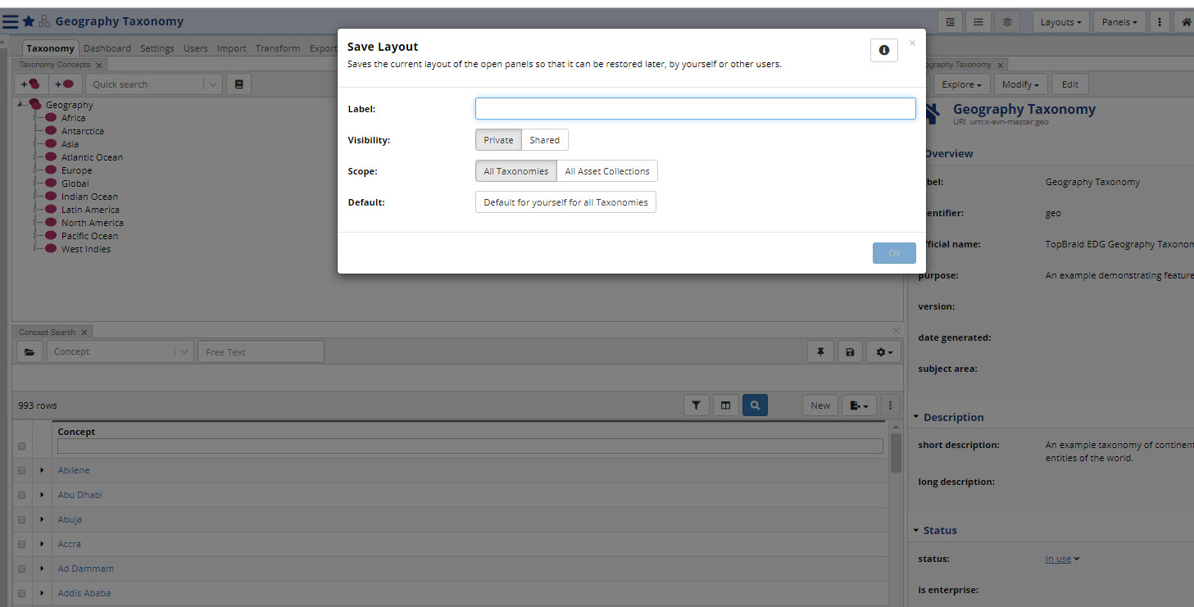Select the filter icon in results toolbar

[696, 405]
